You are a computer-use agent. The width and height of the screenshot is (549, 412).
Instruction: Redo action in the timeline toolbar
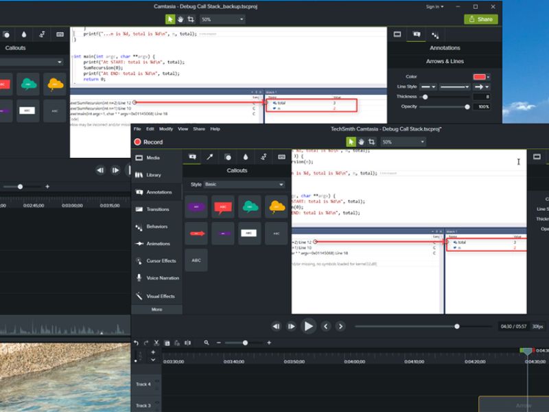[x=146, y=343]
